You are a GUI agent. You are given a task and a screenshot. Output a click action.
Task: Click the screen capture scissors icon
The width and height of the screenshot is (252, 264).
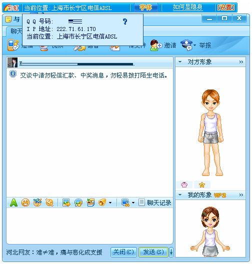point(125,202)
